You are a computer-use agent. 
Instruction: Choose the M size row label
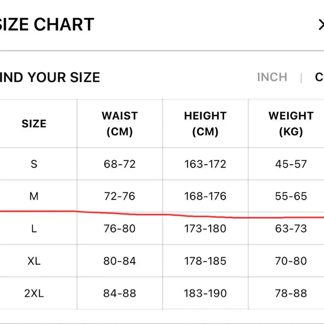34,196
